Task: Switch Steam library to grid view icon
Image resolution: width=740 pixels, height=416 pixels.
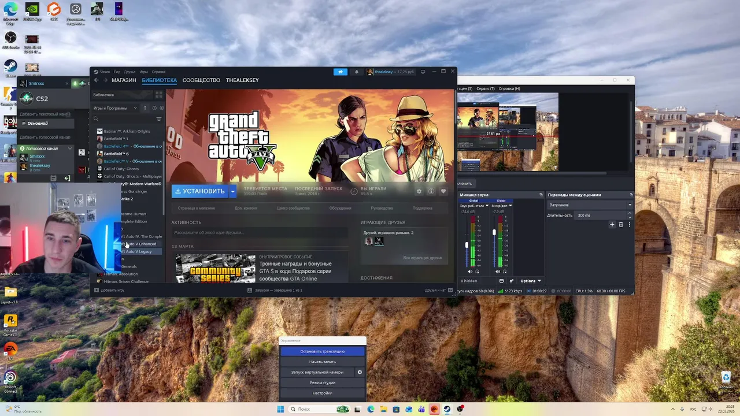Action: [159, 95]
